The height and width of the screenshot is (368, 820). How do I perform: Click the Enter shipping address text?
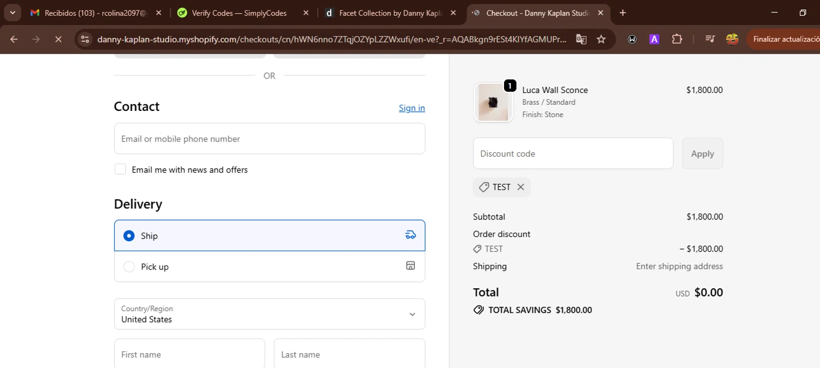(680, 266)
